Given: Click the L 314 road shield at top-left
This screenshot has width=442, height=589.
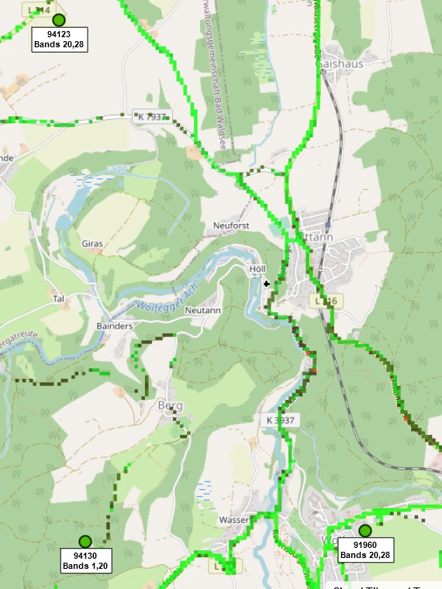Looking at the screenshot, I should point(39,10).
